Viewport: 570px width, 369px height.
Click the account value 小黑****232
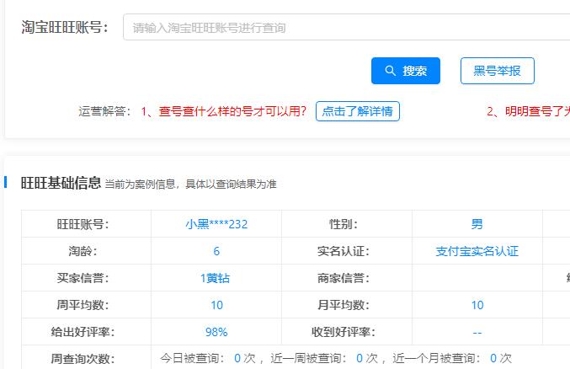(x=216, y=224)
